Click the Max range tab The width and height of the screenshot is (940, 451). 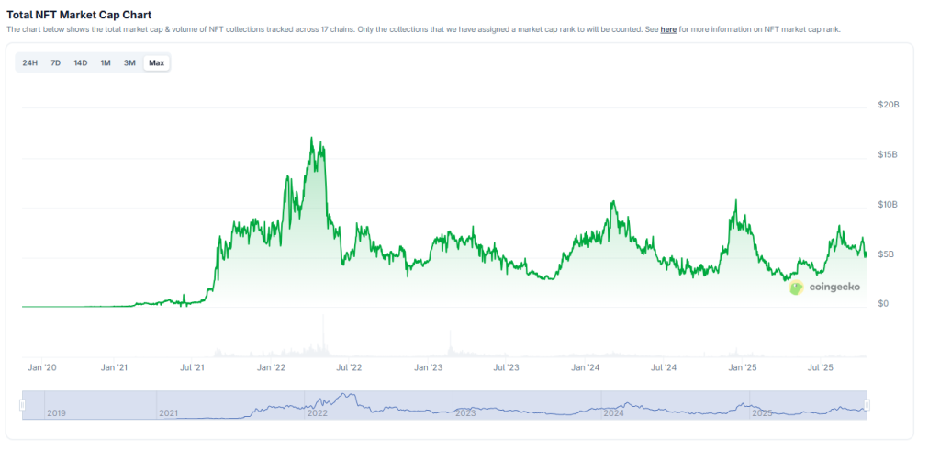click(156, 62)
